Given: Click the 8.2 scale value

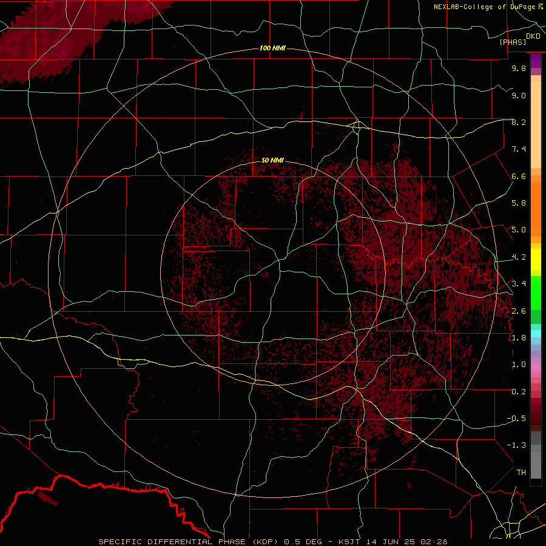Looking at the screenshot, I should click(x=519, y=122).
